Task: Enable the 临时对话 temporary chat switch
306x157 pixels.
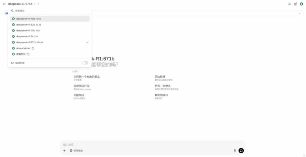Action: click(85, 63)
